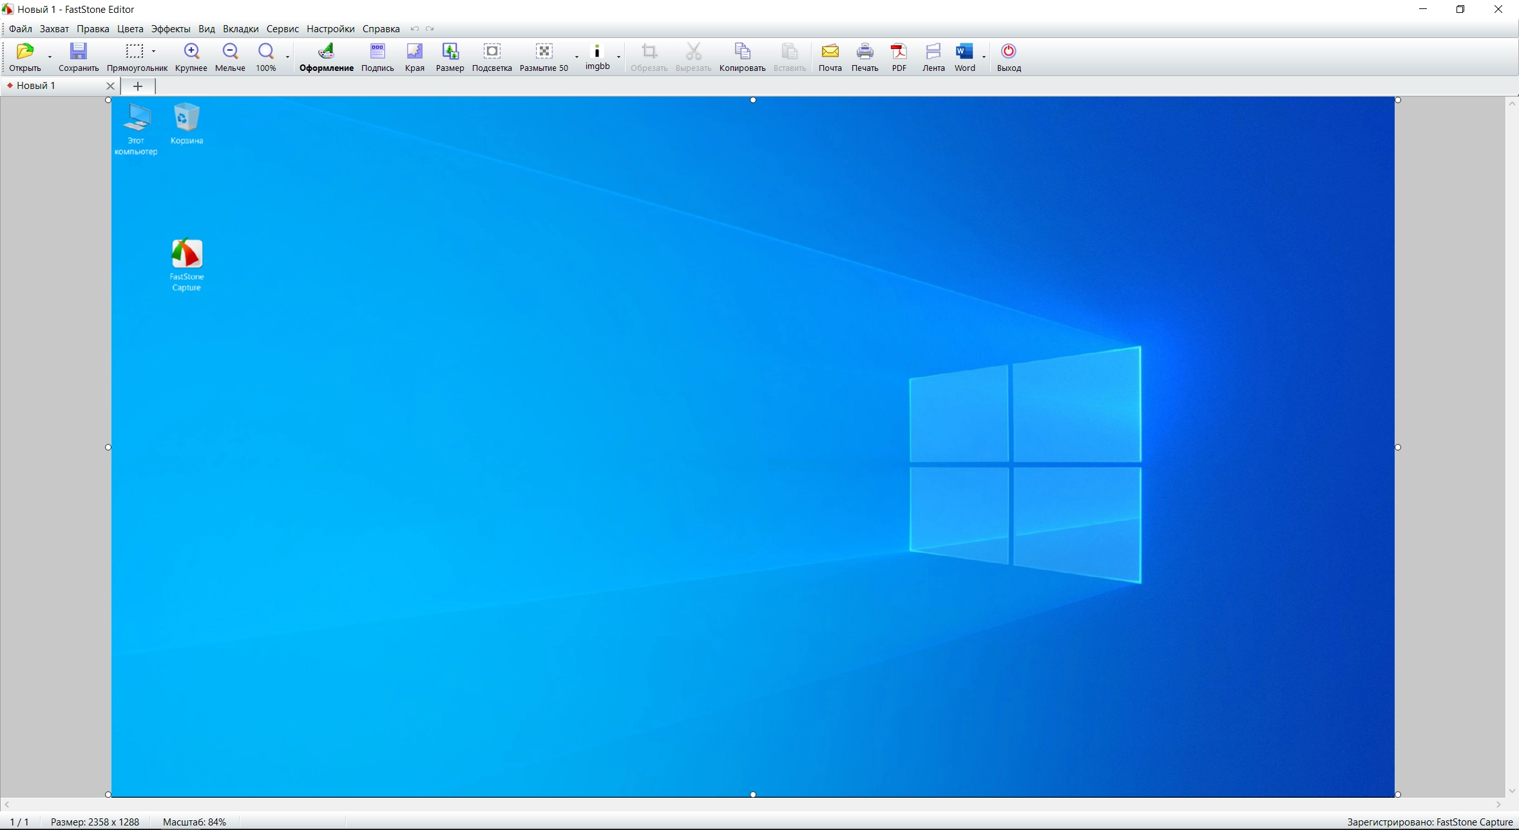The height and width of the screenshot is (830, 1519).
Task: Open the Справка menu
Action: [x=381, y=29]
